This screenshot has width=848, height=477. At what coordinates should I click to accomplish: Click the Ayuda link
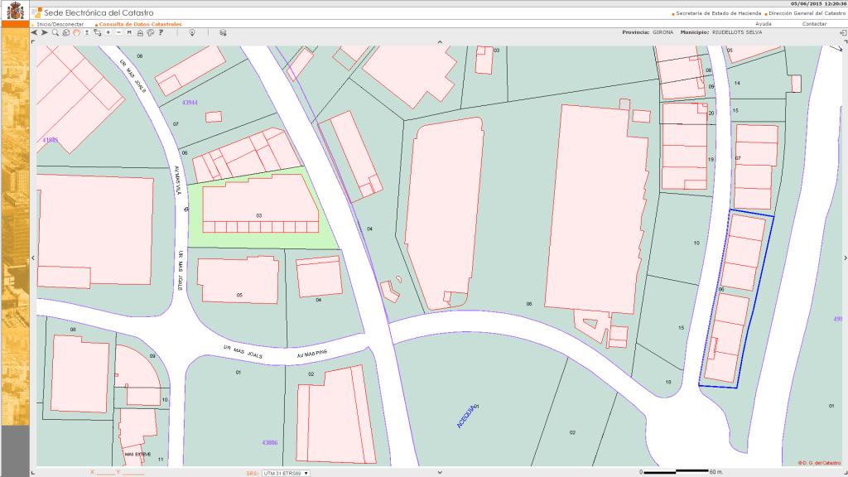(x=764, y=24)
